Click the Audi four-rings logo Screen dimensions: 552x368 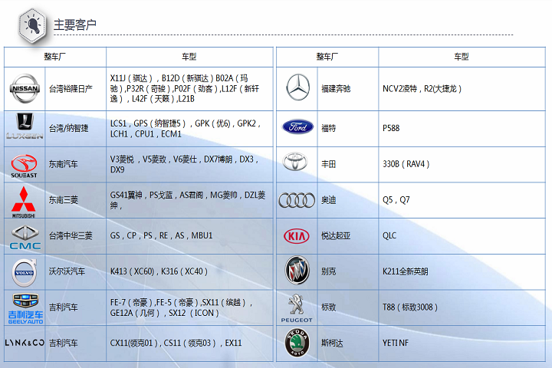[297, 200]
